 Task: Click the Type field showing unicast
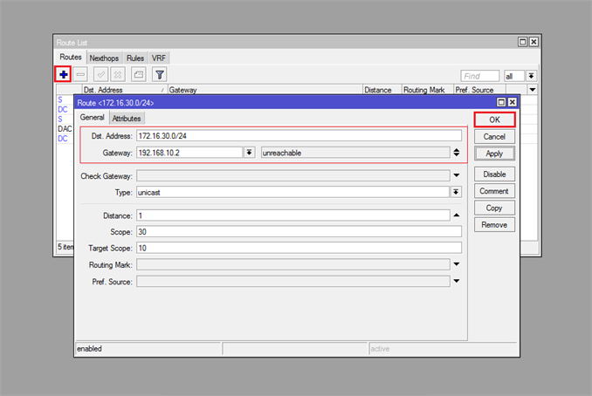[293, 193]
